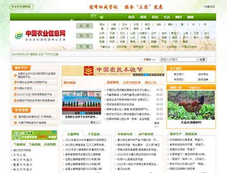The height and width of the screenshot is (173, 227).
Task: Switch to the 土壤墒情 tab
Action: coord(73,134)
